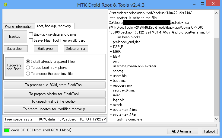Viewport: 222px width, 138px height.
Task: Start Recovery and Boot button
Action: (14, 67)
